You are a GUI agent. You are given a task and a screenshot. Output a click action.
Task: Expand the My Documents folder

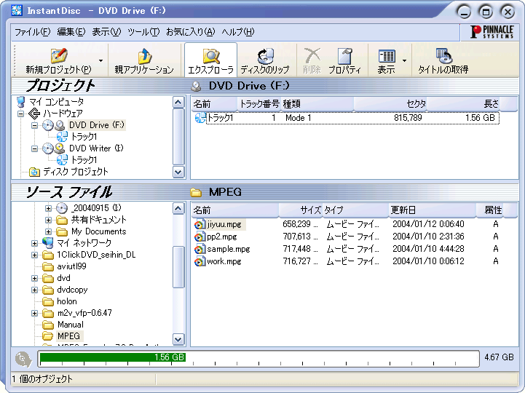coord(48,231)
